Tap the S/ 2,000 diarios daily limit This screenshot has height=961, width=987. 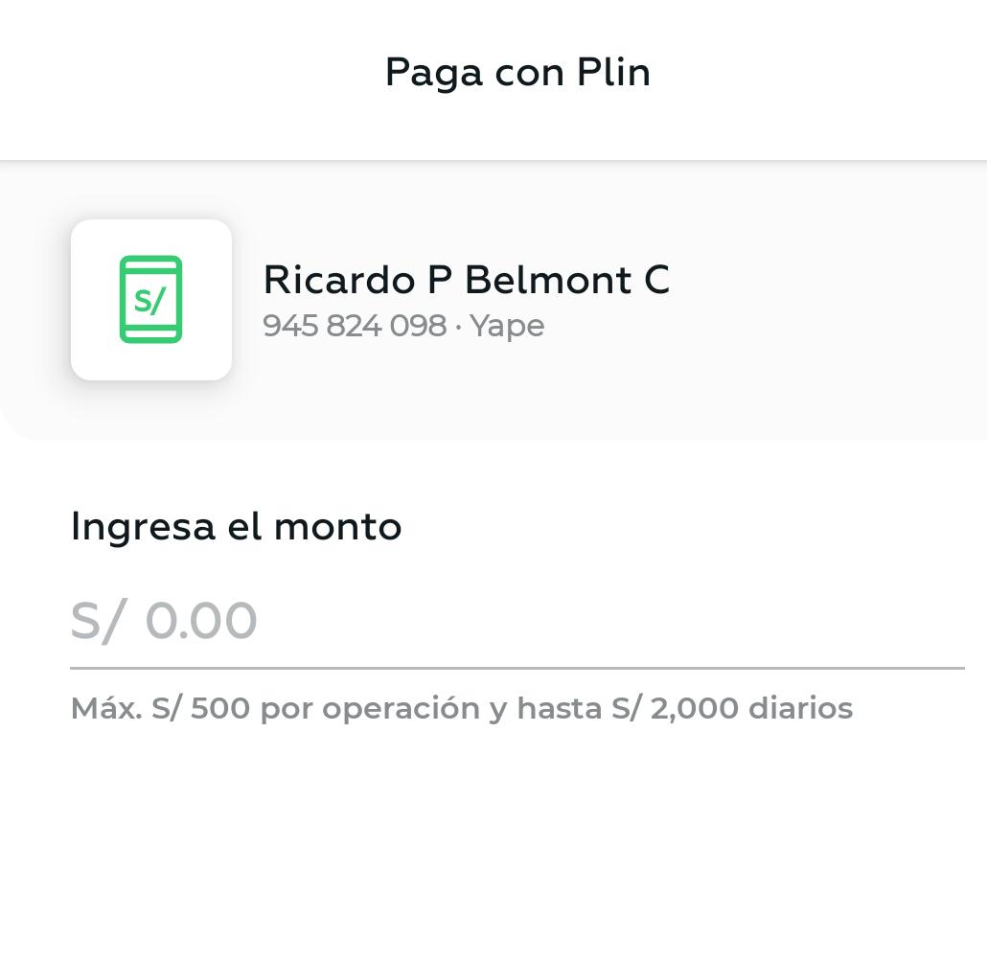(x=731, y=708)
